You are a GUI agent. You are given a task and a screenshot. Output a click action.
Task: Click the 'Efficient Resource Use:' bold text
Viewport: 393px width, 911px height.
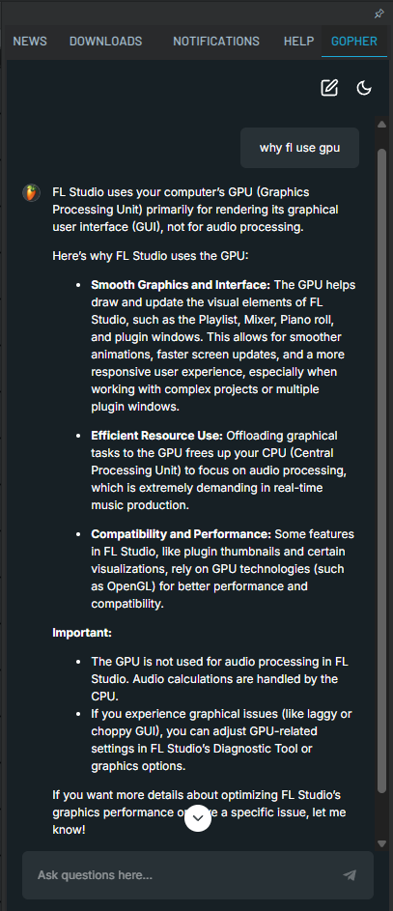156,436
